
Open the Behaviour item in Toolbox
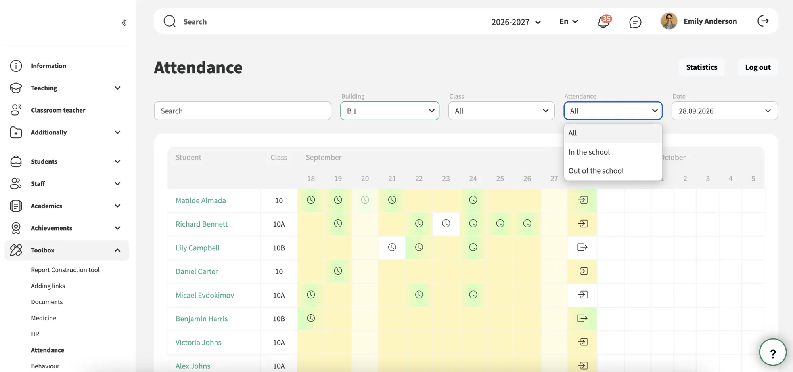(x=45, y=366)
